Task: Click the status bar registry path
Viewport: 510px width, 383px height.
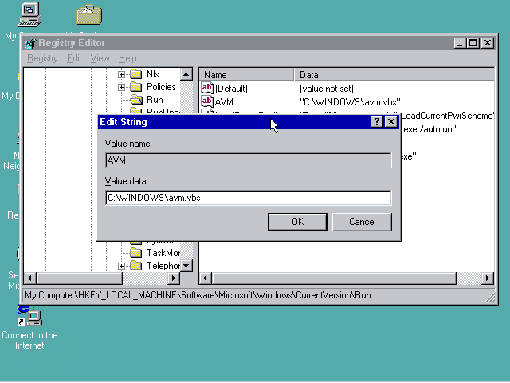Action: click(x=198, y=295)
